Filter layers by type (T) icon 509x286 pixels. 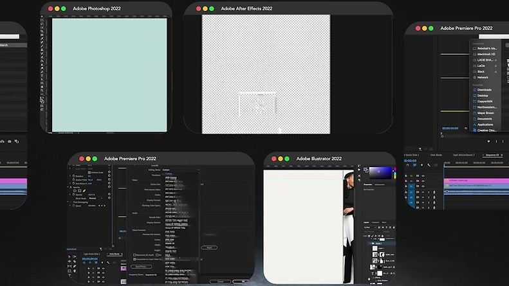pos(386,228)
